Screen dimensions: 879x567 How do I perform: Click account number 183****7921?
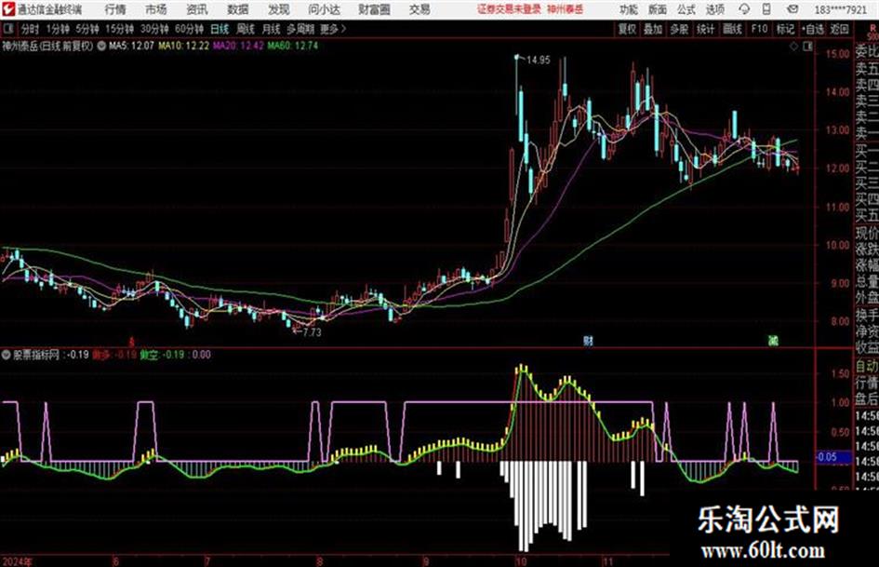[840, 10]
